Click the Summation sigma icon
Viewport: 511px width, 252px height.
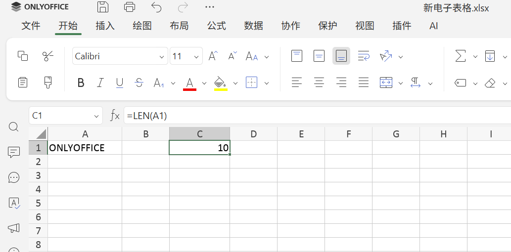tap(460, 56)
